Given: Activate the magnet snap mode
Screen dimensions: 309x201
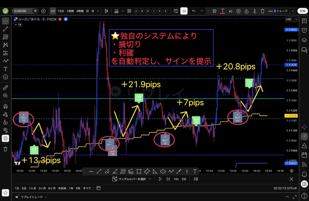Looking at the screenshot, I should pyautogui.click(x=5, y=106).
